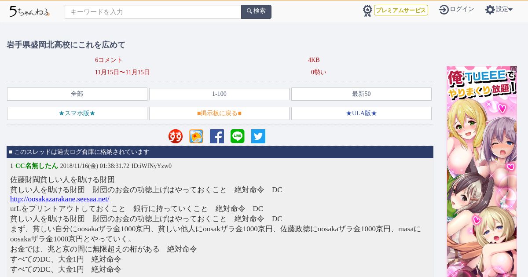Share the thread on Twitter
Viewport: 528px width, 277px height.
tap(258, 136)
